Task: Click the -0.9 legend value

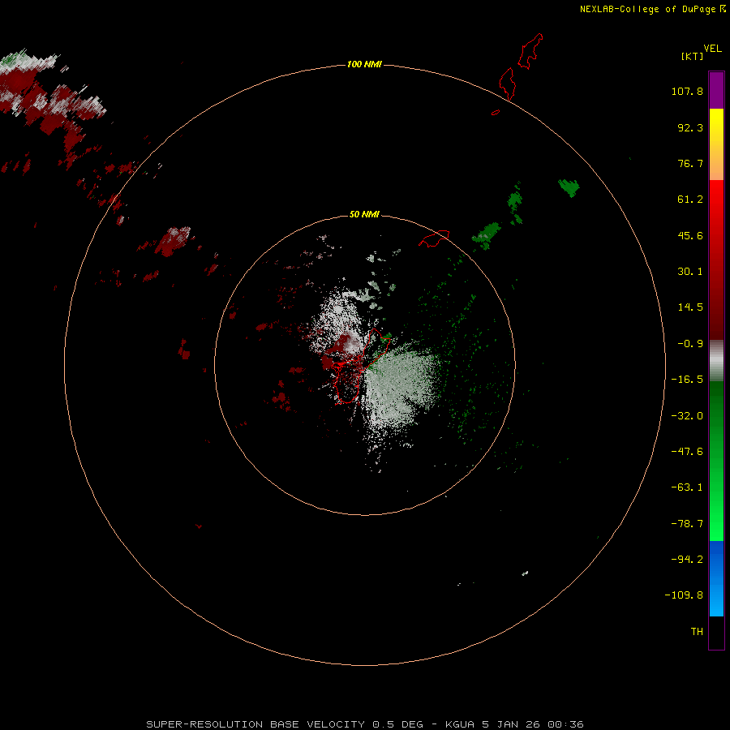Action: click(690, 344)
